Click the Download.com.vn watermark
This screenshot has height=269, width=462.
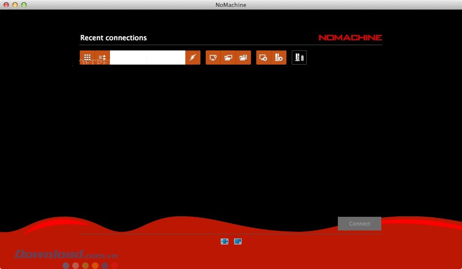coord(66,254)
